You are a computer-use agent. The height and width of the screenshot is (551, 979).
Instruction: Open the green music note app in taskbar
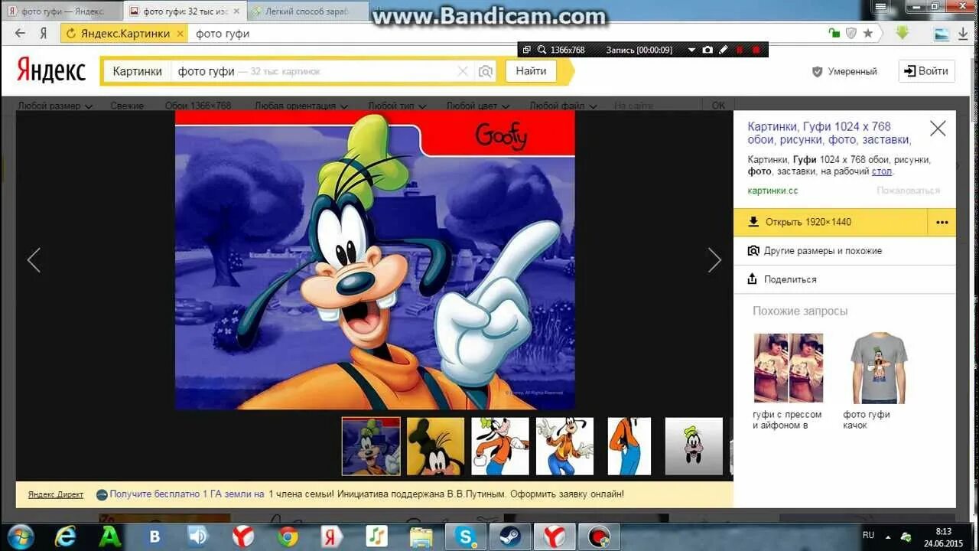[x=376, y=536]
